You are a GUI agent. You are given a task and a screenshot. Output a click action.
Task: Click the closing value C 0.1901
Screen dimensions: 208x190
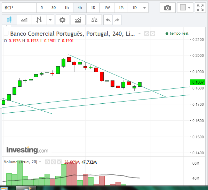[66, 41]
